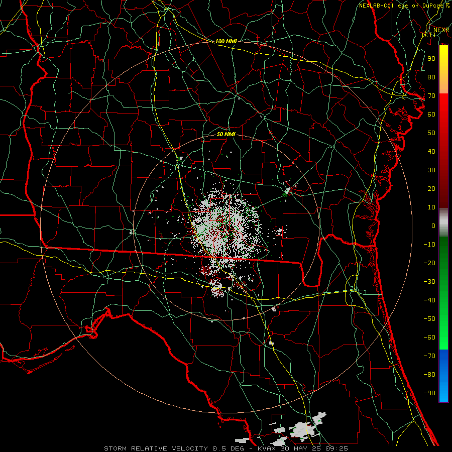Viewport: 452px width, 452px height.
Task: Click the -50 value on velocity scale
Action: pos(429,319)
